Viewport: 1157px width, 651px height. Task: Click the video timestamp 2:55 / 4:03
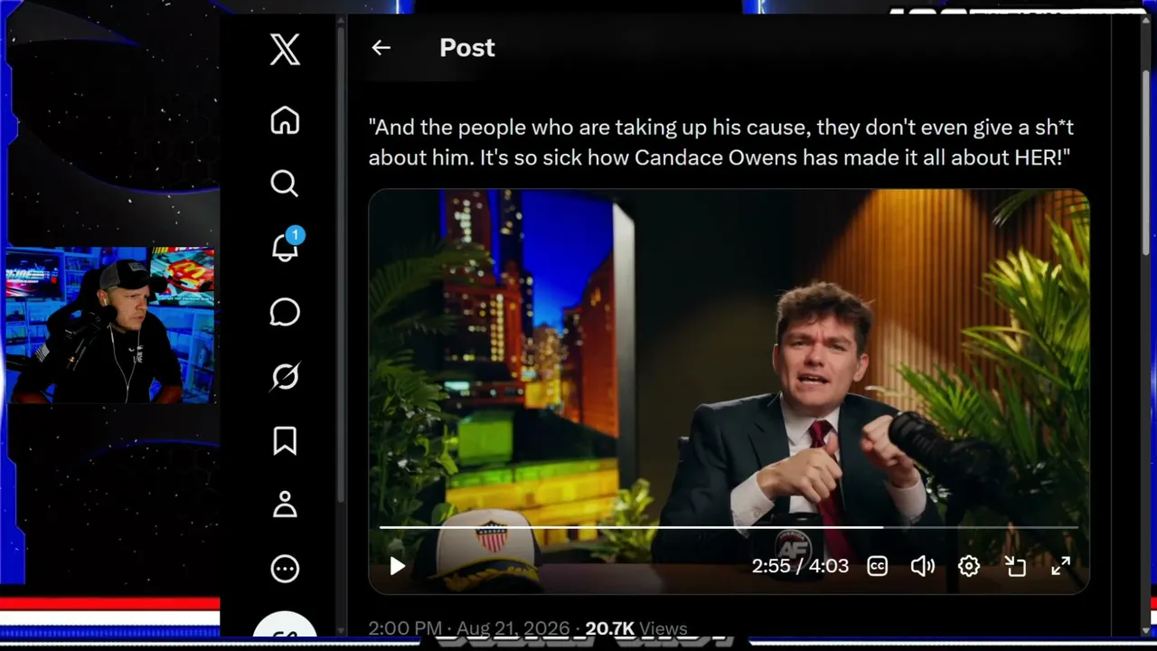[800, 566]
